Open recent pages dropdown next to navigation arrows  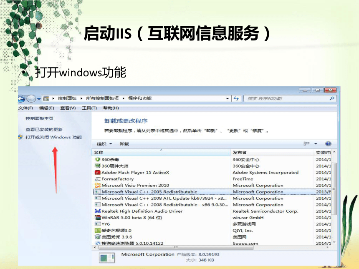click(39, 99)
